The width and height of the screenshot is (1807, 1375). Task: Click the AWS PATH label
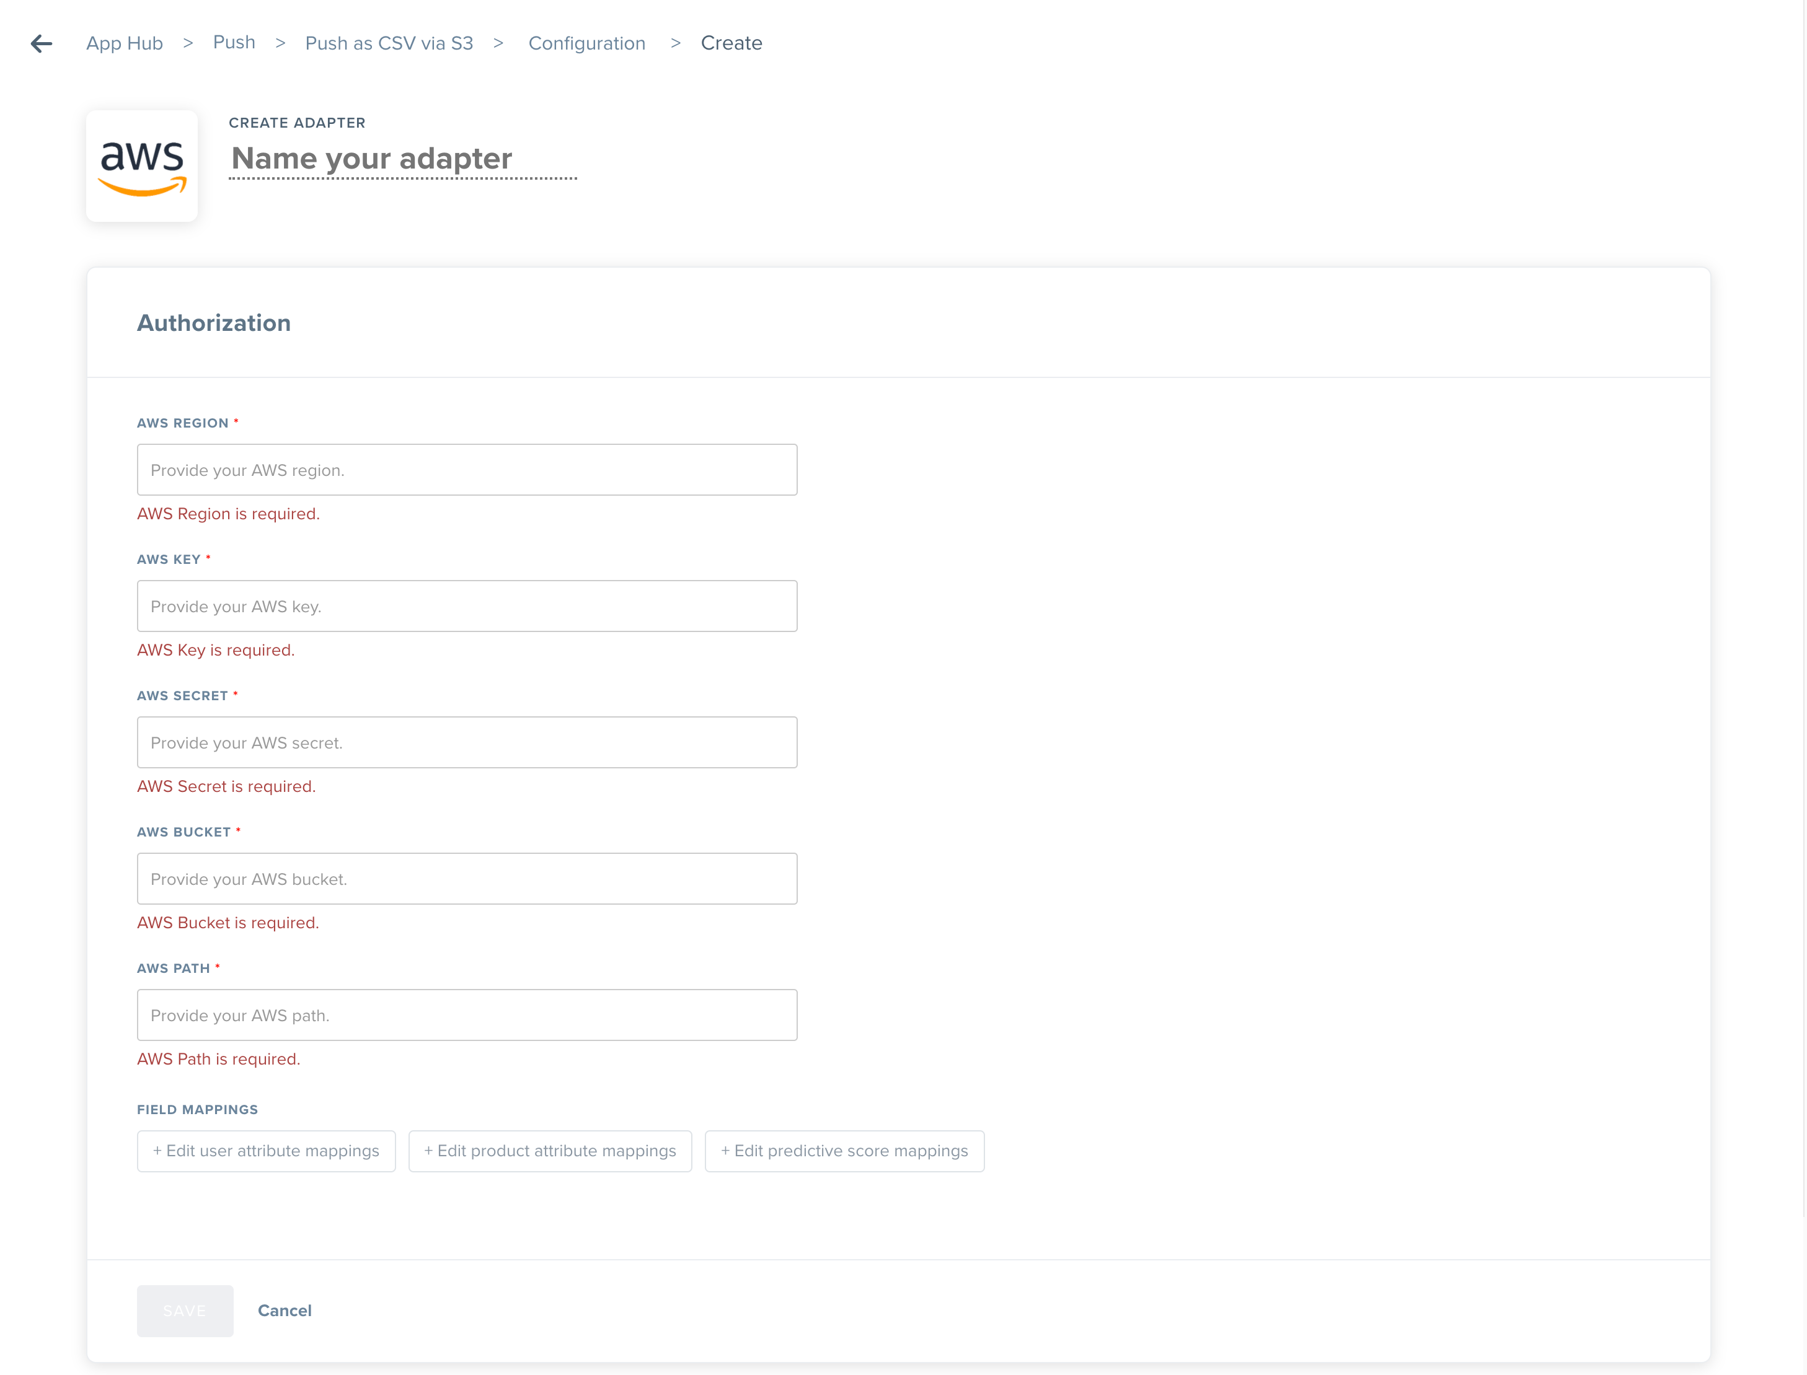174,969
